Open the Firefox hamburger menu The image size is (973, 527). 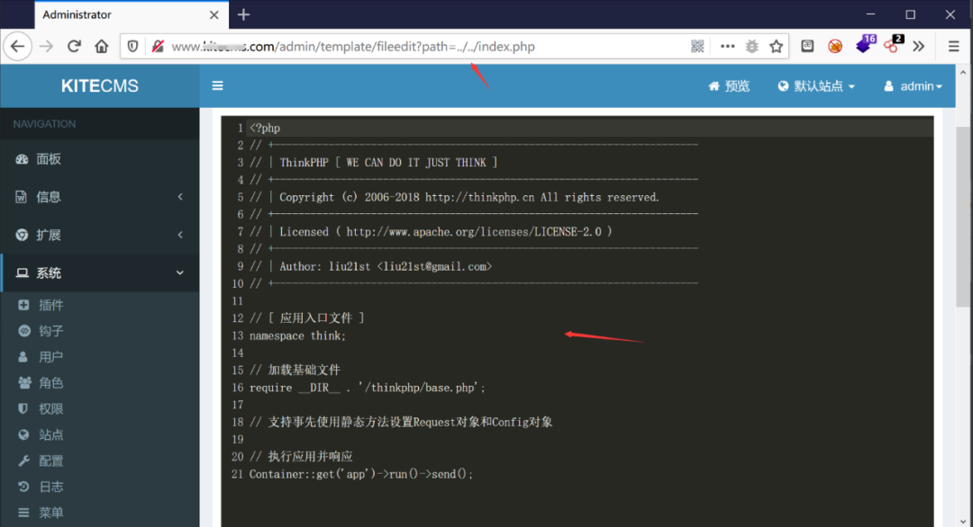coord(954,47)
